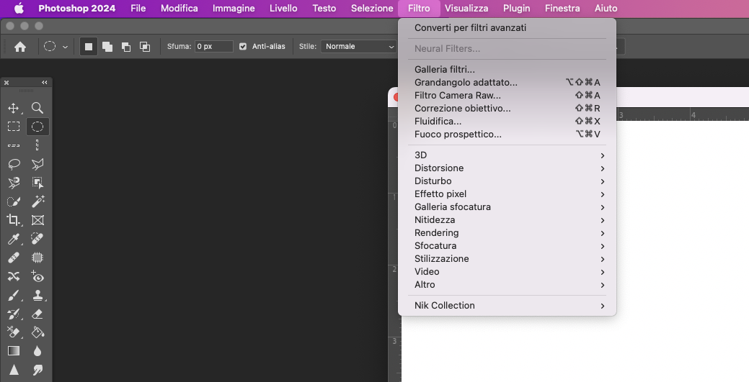Click the Sfuma feather input field
Screen dimensions: 749x382
click(x=213, y=46)
